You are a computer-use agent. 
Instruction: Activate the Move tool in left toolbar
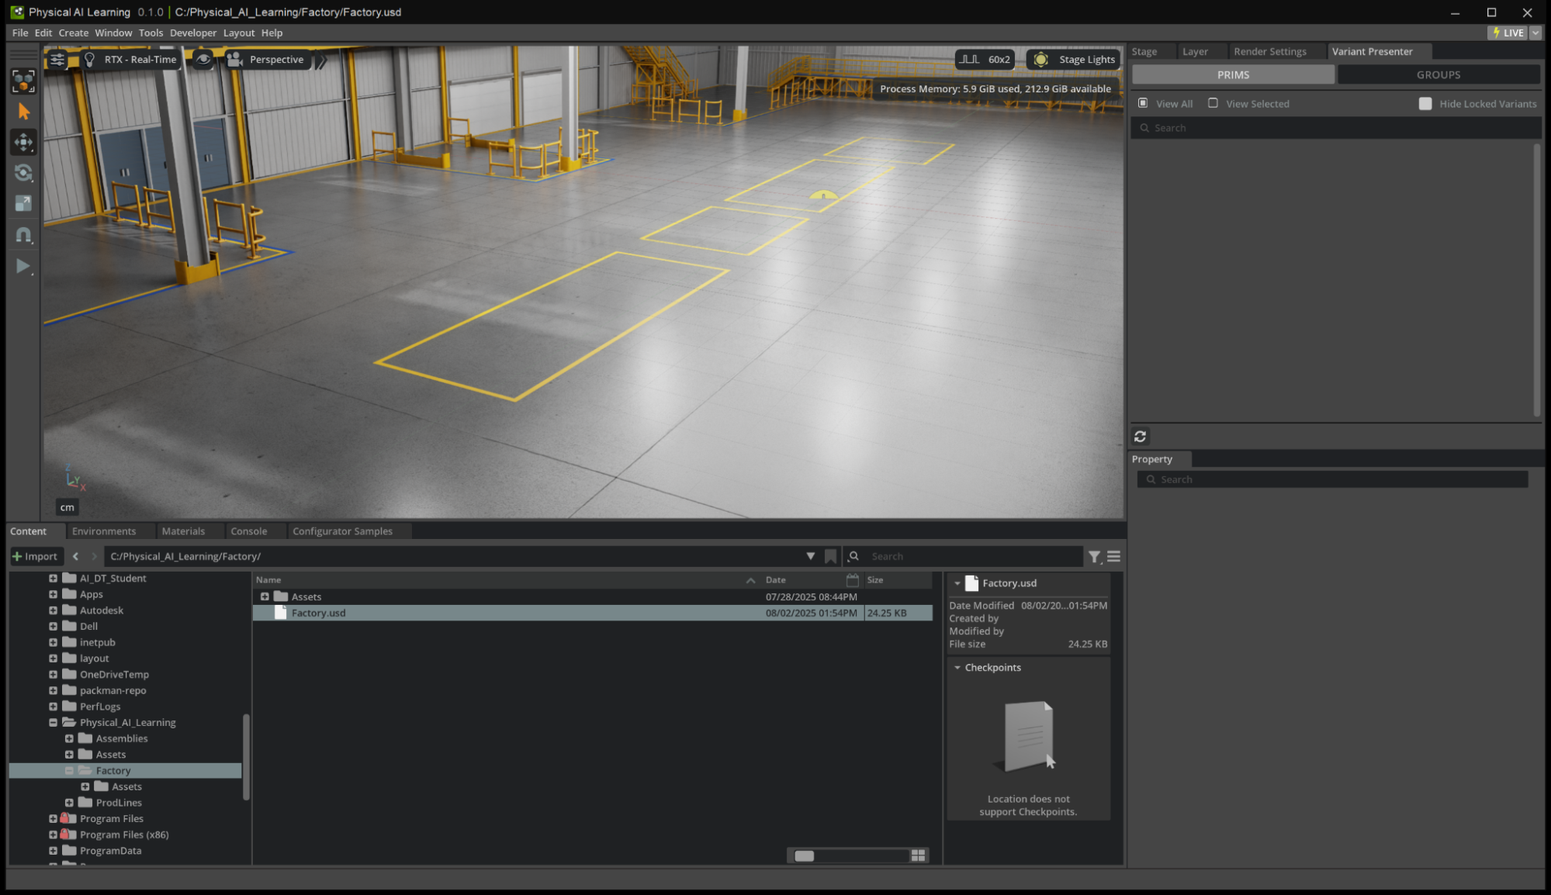23,143
